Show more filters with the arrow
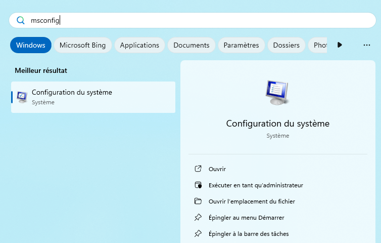The width and height of the screenshot is (381, 243). coord(340,45)
